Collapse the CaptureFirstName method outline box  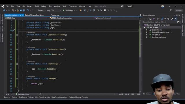click(17, 35)
